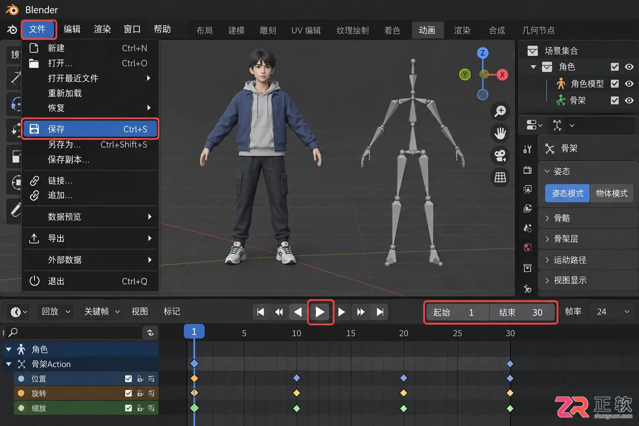The width and height of the screenshot is (639, 426).
Task: Expand the 运动路径 panel
Action: point(588,260)
